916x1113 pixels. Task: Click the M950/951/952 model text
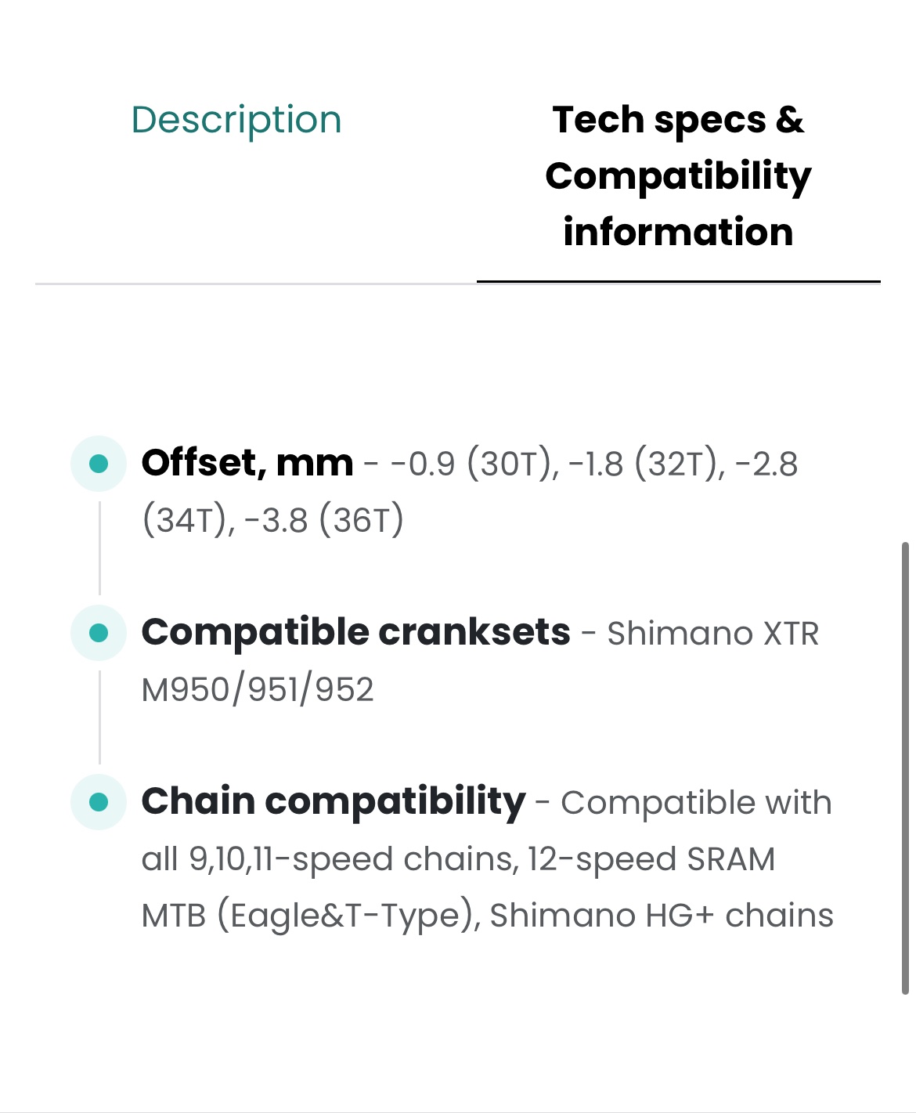pyautogui.click(x=258, y=690)
